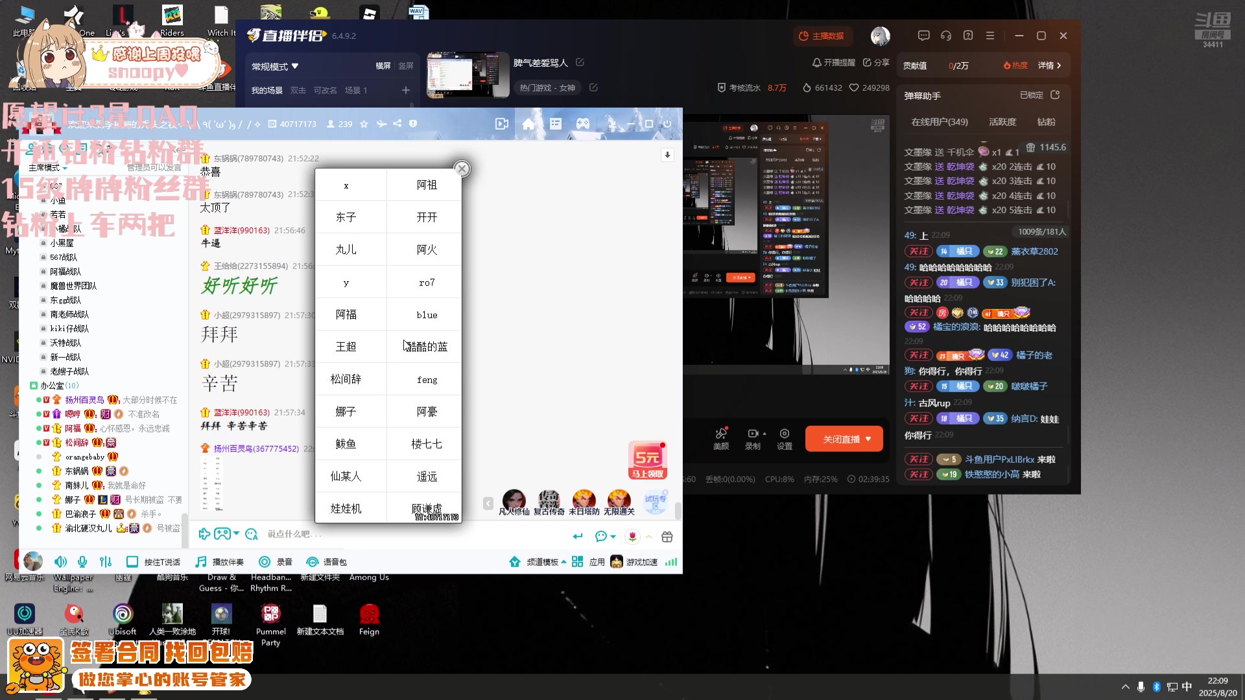
Task: Open the message icon in 直播伴侣 header
Action: click(x=924, y=36)
